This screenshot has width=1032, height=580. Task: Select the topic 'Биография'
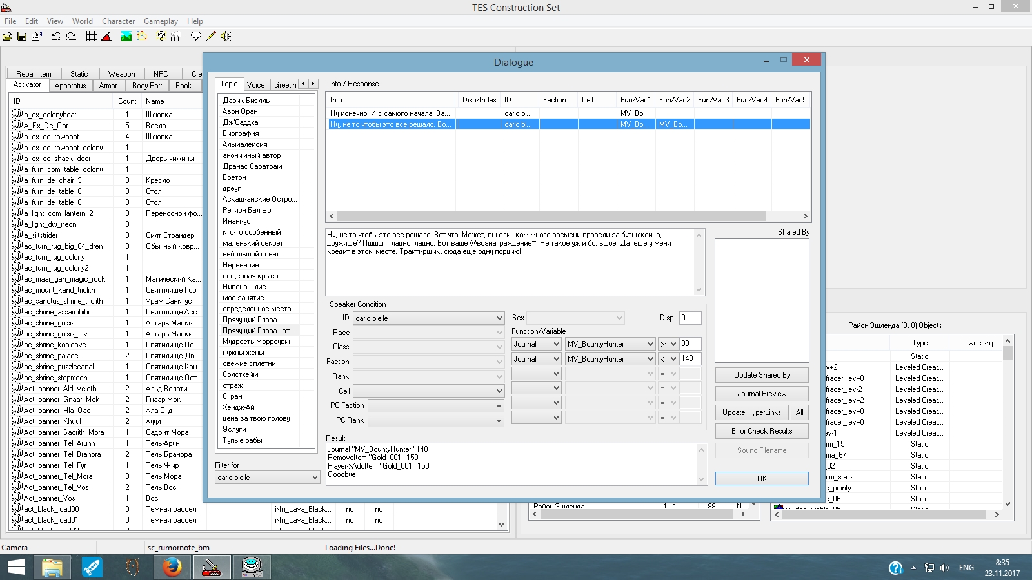[241, 133]
